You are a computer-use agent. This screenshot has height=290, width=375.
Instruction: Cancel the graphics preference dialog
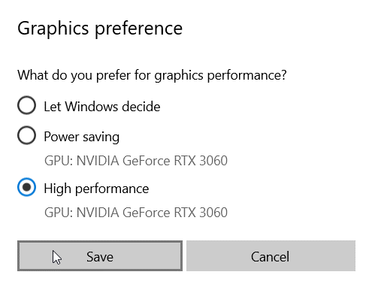(x=271, y=255)
